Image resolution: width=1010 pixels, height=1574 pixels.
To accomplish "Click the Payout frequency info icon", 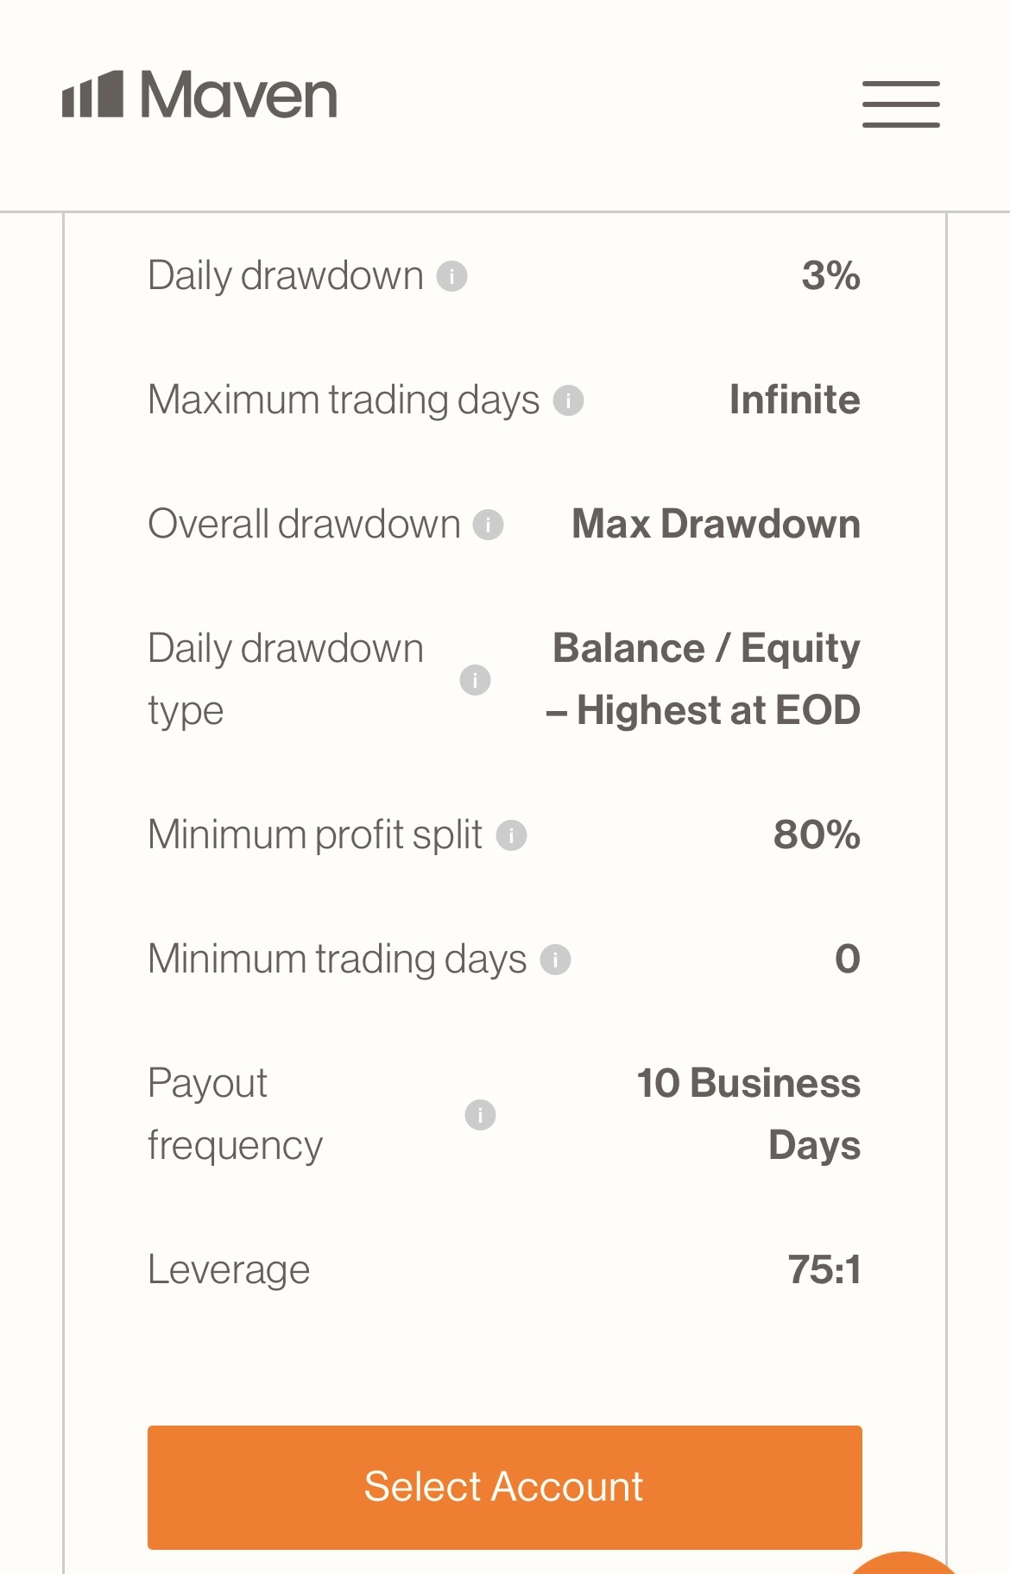I will coord(480,1114).
